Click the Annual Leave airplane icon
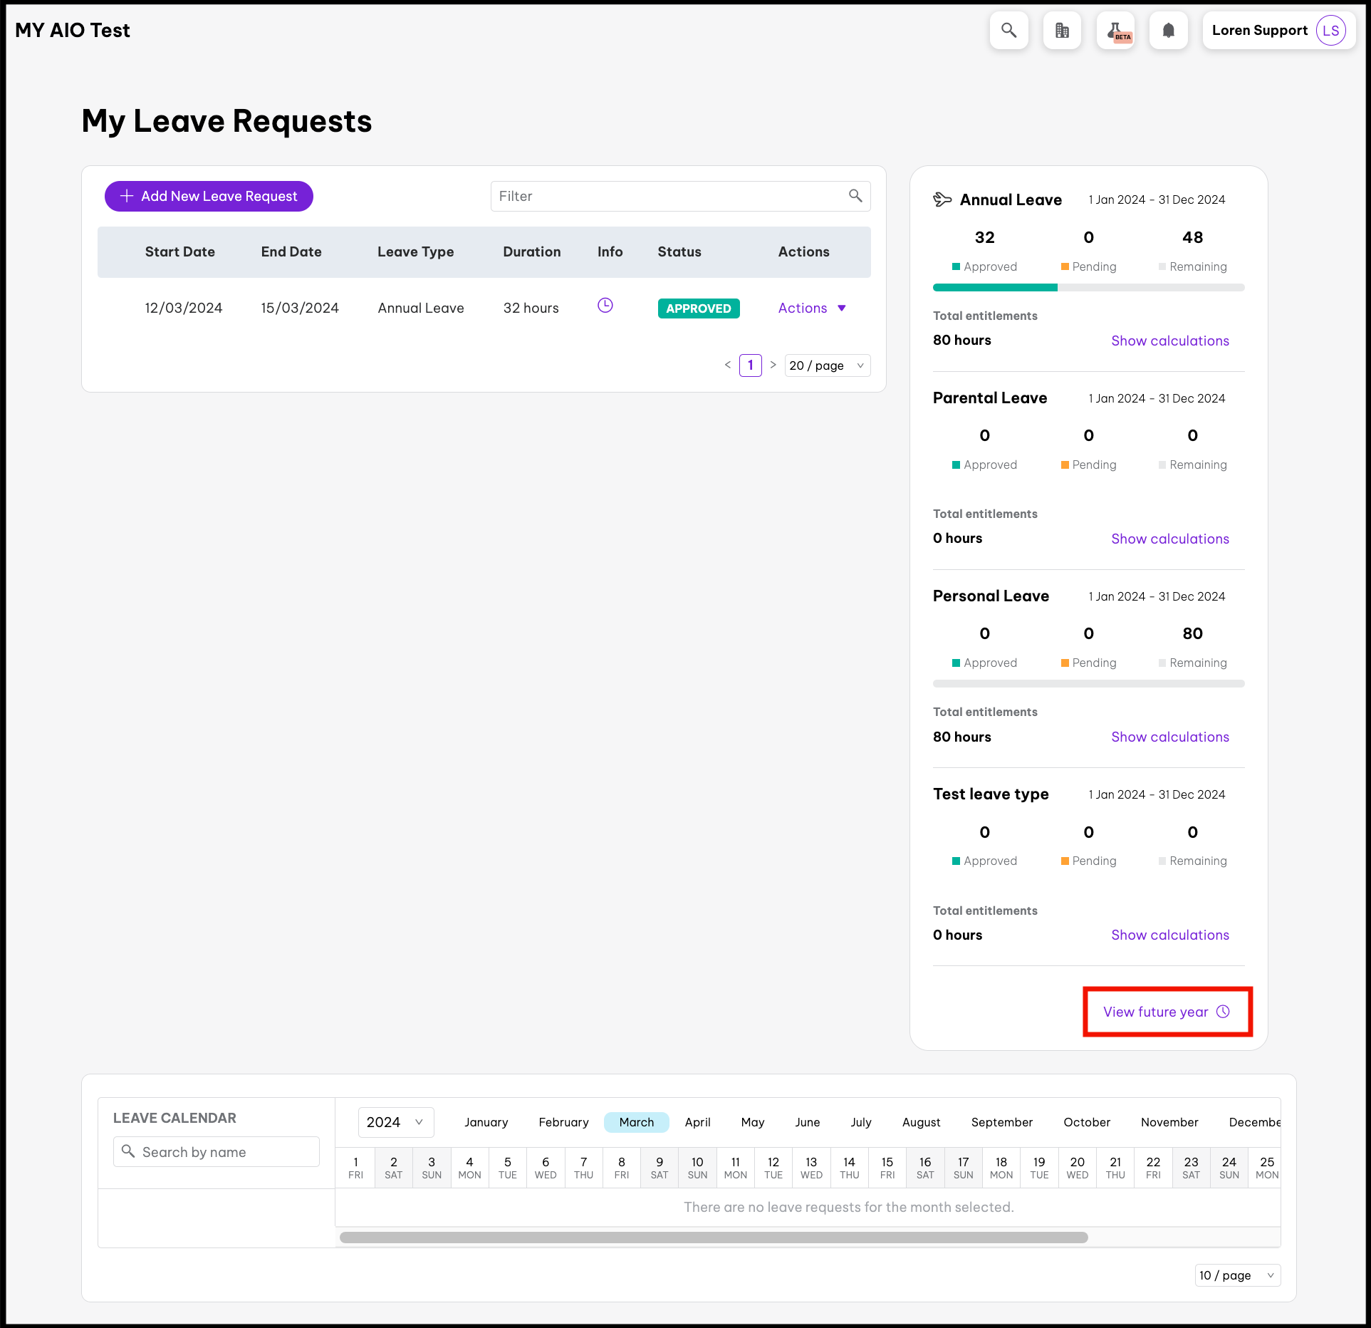 coord(942,199)
